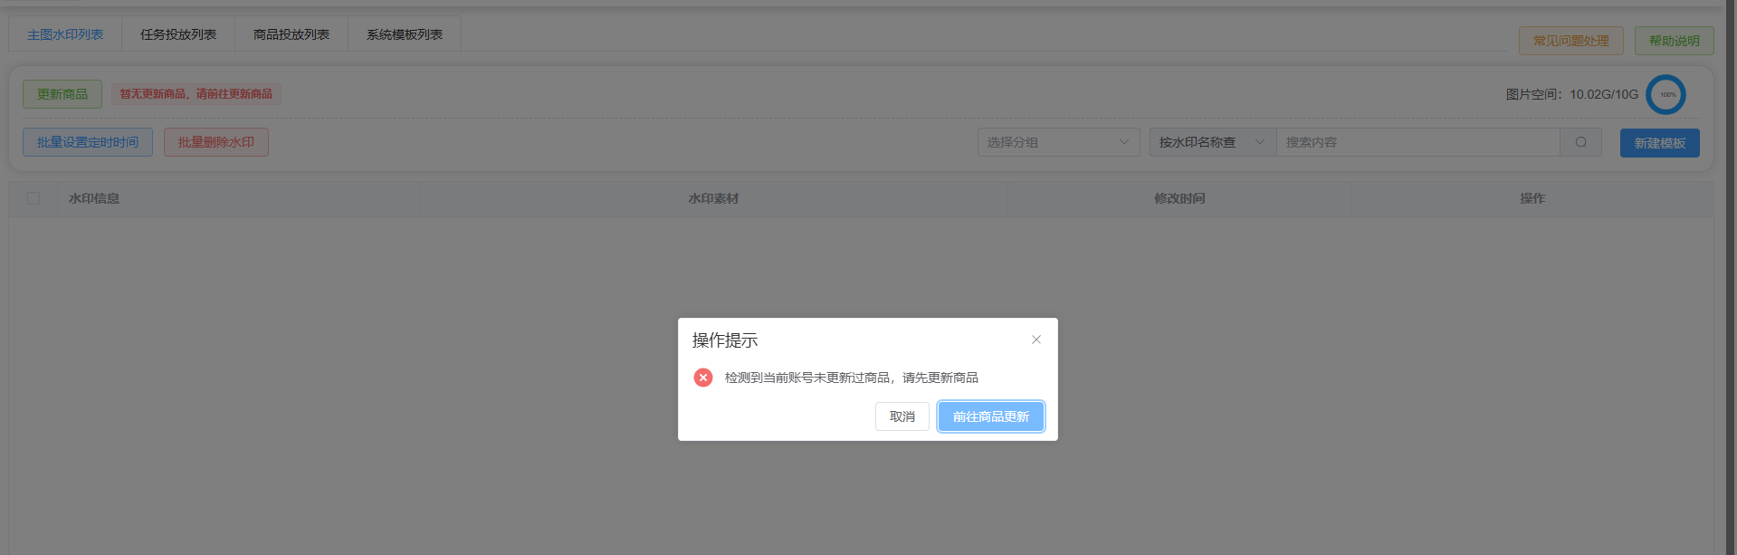
Task: Click the red 批量删除水印 button
Action: (216, 142)
